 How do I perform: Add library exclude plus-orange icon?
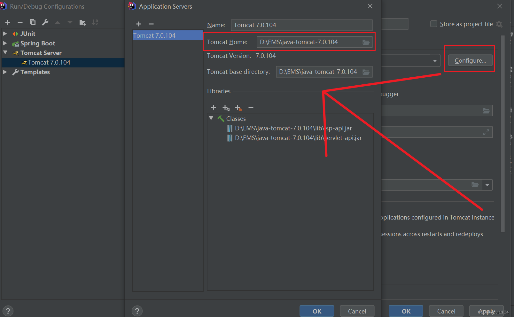pos(238,108)
